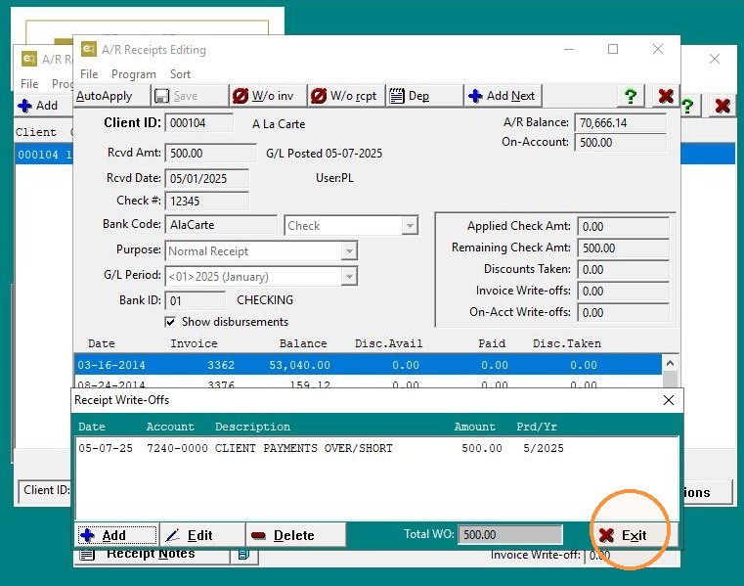744x586 pixels.
Task: Click the On-Acct Write-offs field
Action: coord(623,312)
